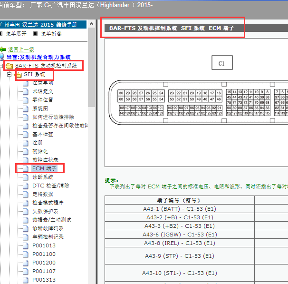The width and height of the screenshot is (288, 284).
Task: Select the SFI 系统 folder label
Action: point(34,74)
